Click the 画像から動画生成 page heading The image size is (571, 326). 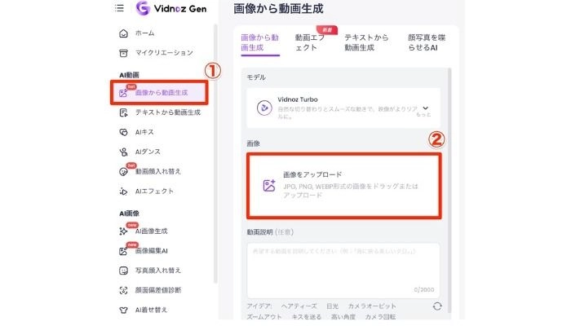[278, 9]
